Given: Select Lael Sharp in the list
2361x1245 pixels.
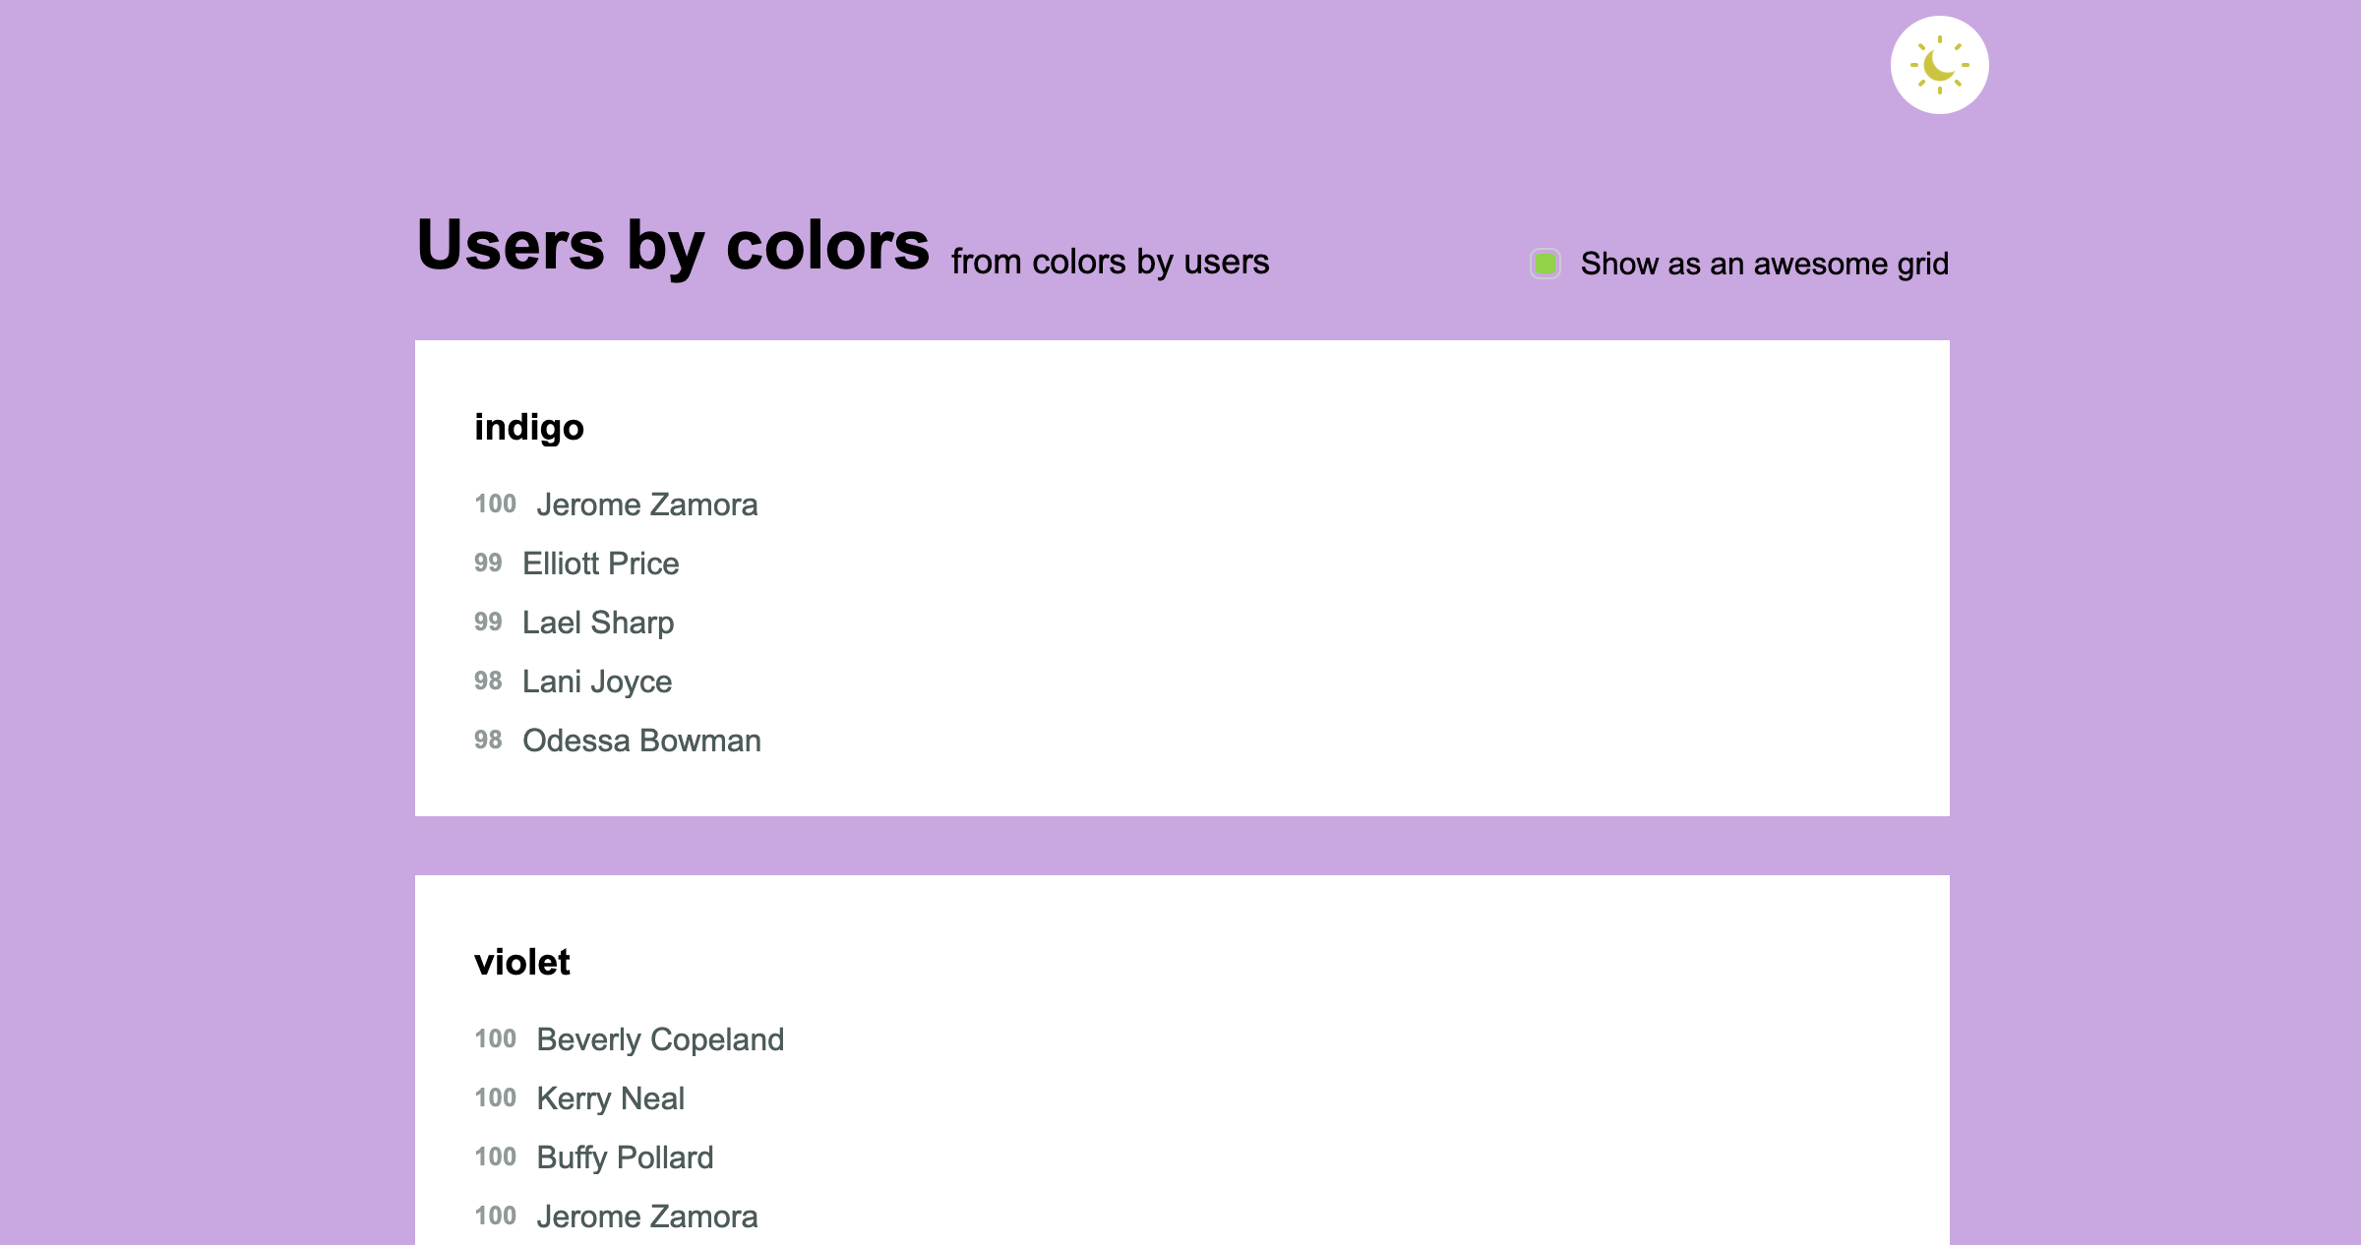Looking at the screenshot, I should [x=598, y=622].
